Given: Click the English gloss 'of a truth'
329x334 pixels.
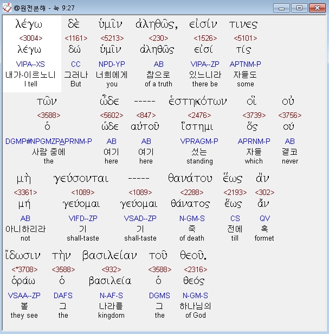Looking at the screenshot, I should pos(158,84).
